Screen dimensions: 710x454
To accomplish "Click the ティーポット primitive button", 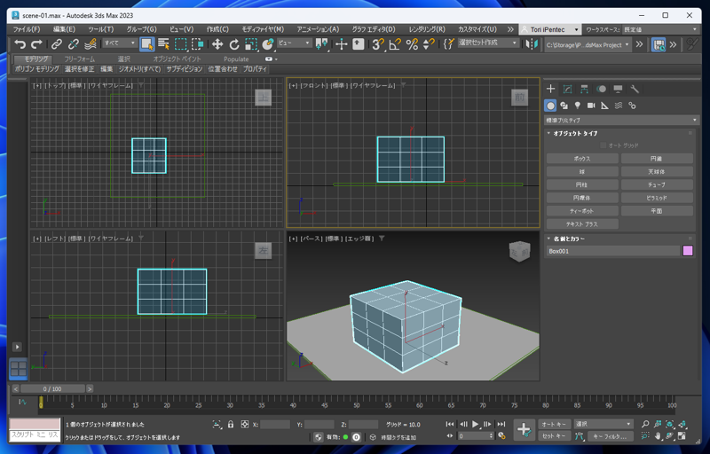I will coord(582,211).
